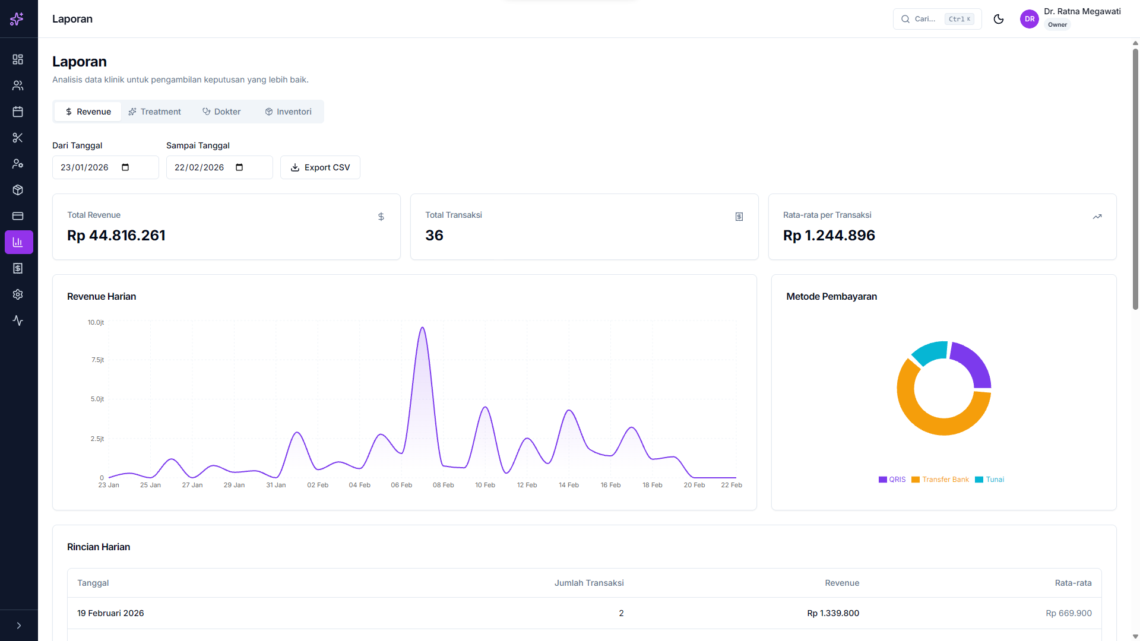
Task: Click the orange Transfer Bank legend swatch
Action: tap(916, 480)
